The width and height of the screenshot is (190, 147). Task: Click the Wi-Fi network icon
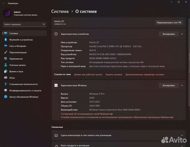[6, 46]
